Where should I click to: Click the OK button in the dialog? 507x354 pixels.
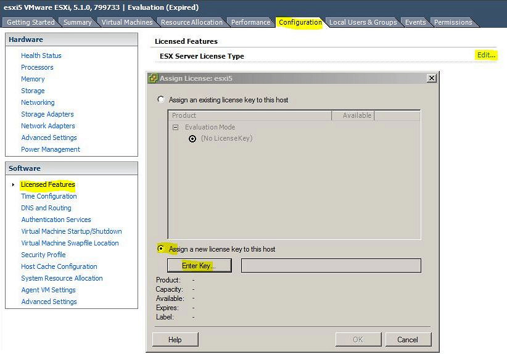pos(358,339)
